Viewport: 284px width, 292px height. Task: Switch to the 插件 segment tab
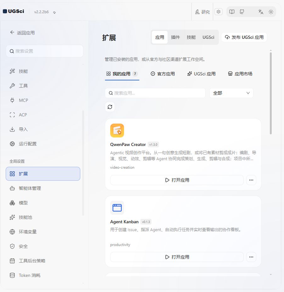click(175, 37)
